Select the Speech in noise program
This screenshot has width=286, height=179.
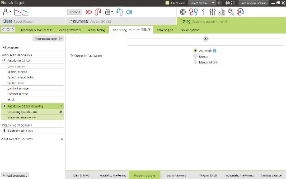click(32, 72)
